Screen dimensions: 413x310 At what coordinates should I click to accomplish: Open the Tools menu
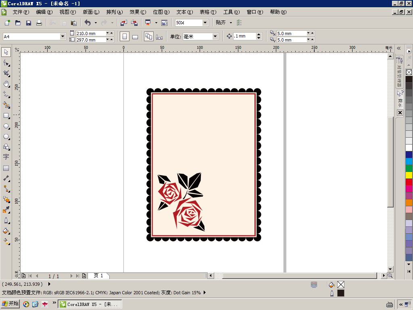pyautogui.click(x=232, y=12)
